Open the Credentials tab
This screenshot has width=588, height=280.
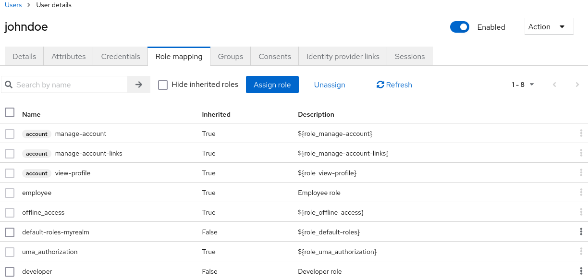[120, 56]
